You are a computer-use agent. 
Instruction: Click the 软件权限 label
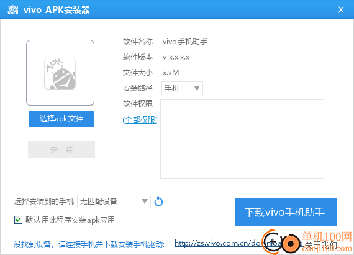(x=138, y=103)
